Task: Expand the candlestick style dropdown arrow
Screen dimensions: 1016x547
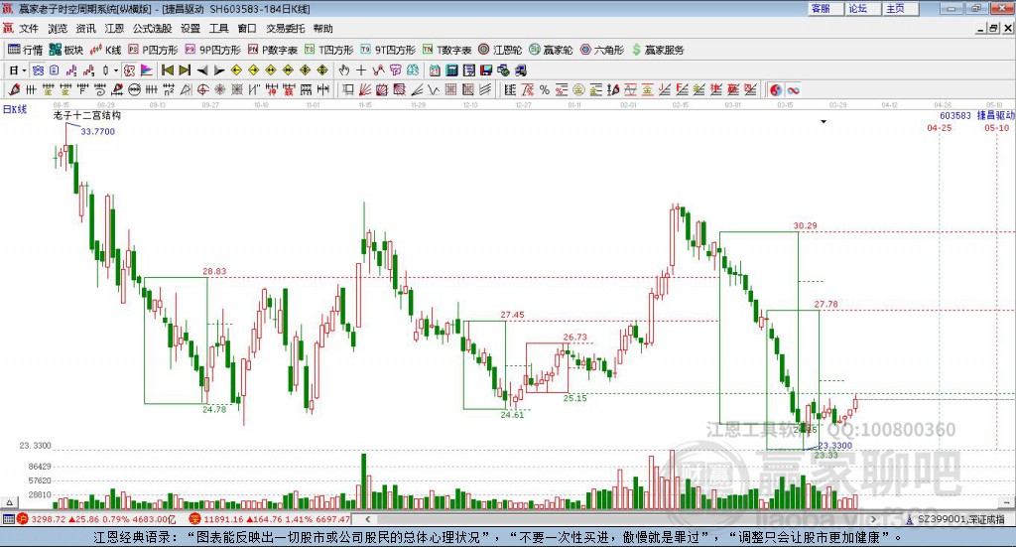Action: tap(115, 70)
